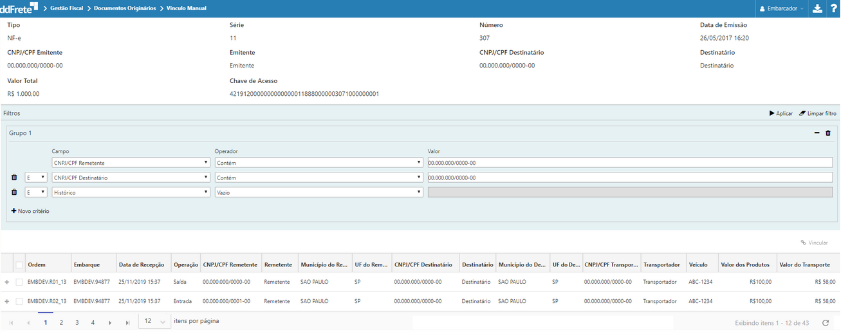Open the Embarcador user menu
The height and width of the screenshot is (332, 841).
(x=781, y=8)
